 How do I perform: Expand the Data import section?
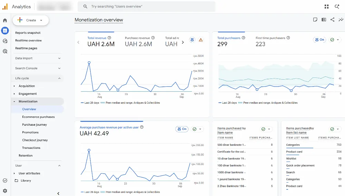(38, 58)
